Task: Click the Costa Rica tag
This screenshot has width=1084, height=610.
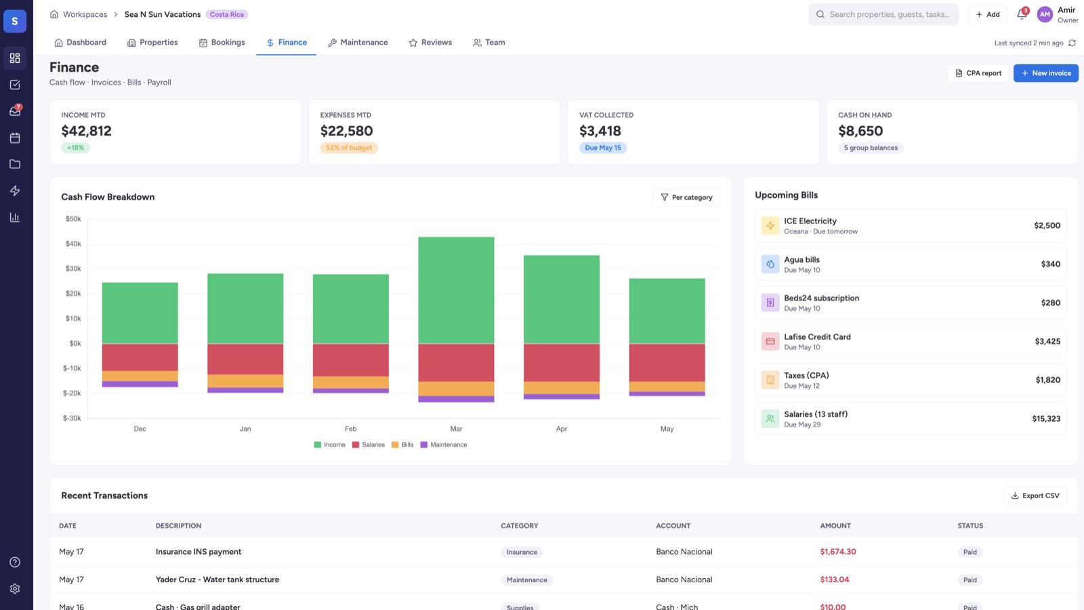Action: click(227, 14)
